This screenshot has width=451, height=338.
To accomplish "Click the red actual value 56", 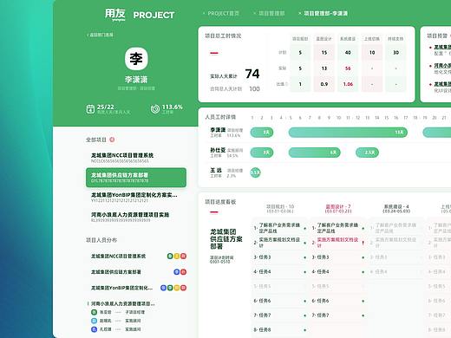I will (348, 68).
